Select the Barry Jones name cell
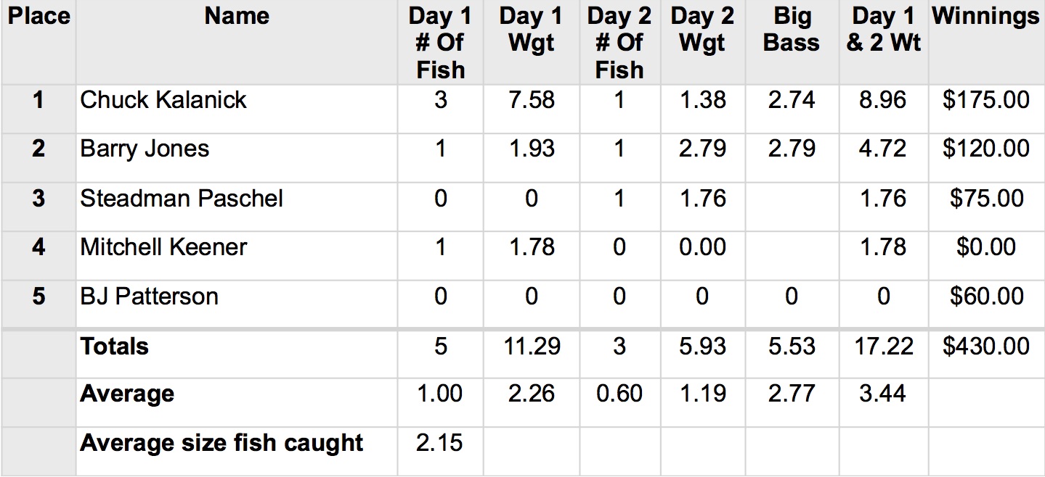The width and height of the screenshot is (1045, 477). pyautogui.click(x=145, y=149)
